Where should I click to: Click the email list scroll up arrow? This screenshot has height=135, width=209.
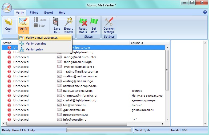click(x=167, y=47)
